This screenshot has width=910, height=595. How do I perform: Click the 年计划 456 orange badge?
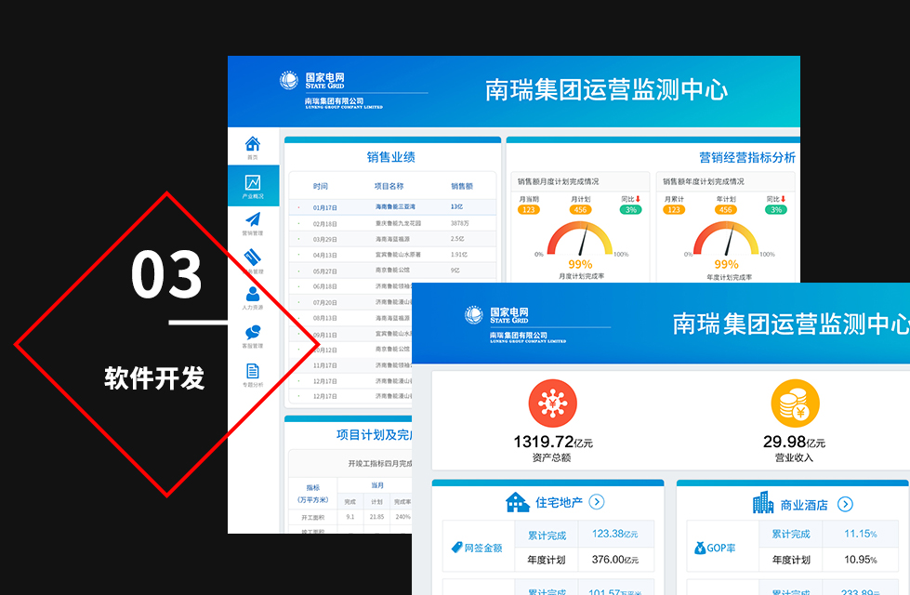point(725,209)
